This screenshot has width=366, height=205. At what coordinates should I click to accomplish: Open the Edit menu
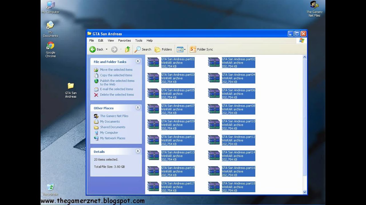click(x=101, y=40)
